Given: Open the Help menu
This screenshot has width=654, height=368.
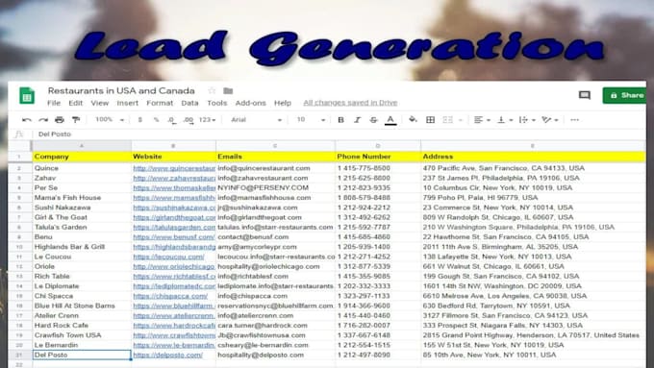Looking at the screenshot, I should [283, 103].
